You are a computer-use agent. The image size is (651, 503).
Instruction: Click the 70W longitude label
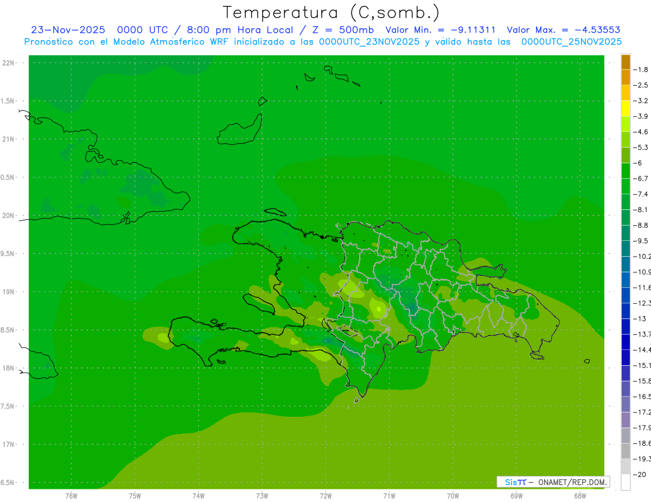(x=452, y=495)
